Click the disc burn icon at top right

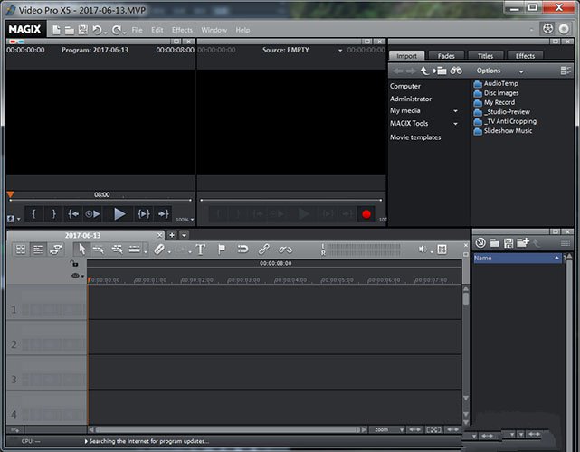564,29
